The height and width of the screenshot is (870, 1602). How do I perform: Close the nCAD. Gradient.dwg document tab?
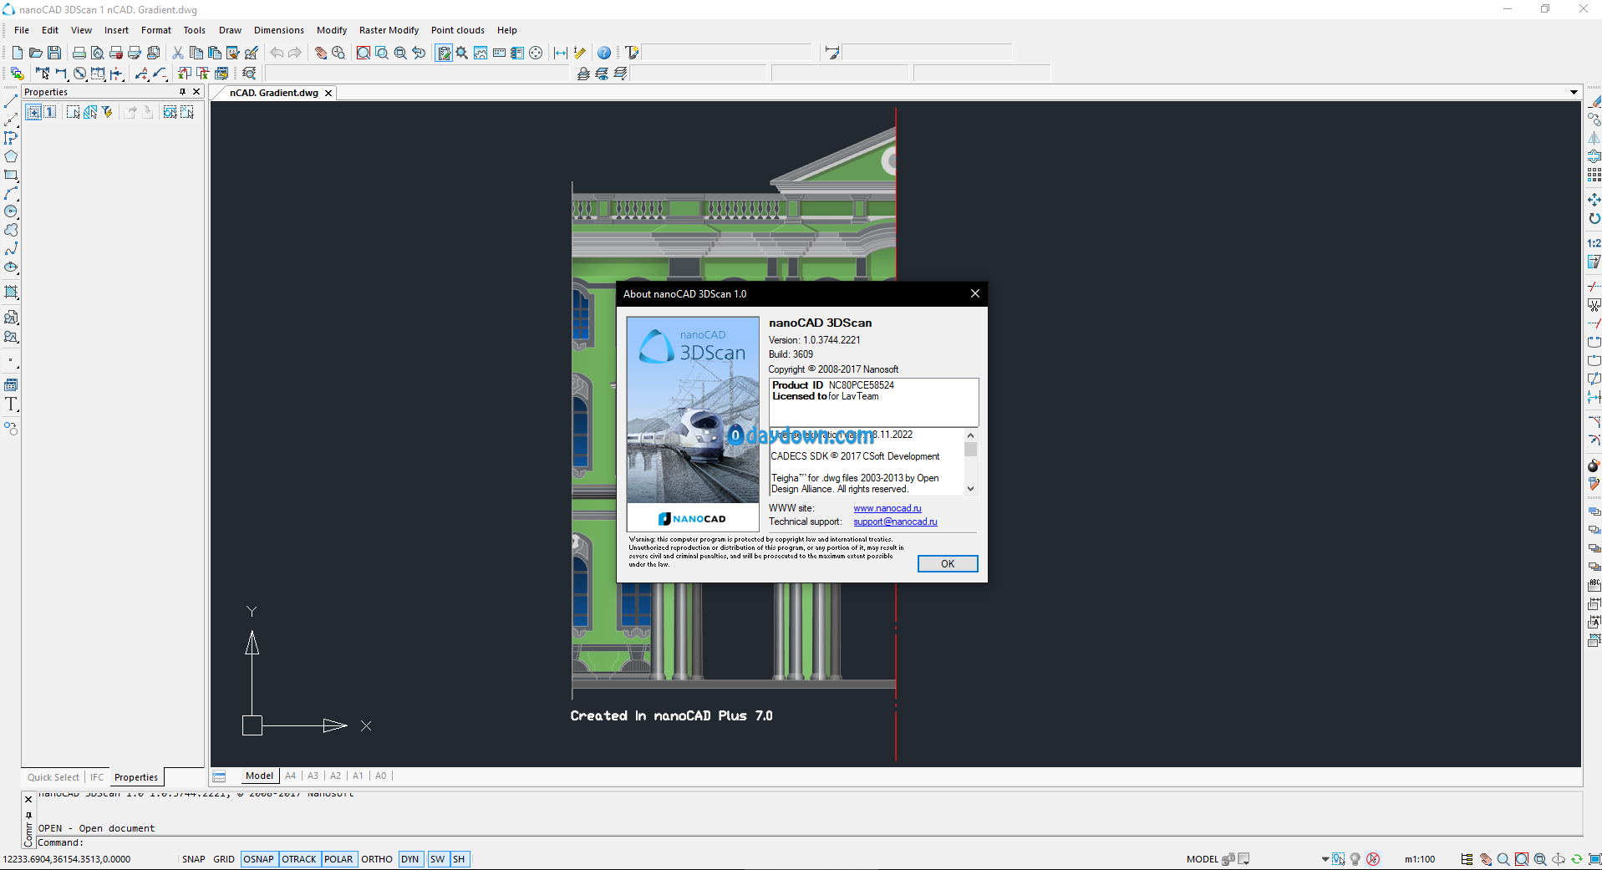pyautogui.click(x=328, y=93)
